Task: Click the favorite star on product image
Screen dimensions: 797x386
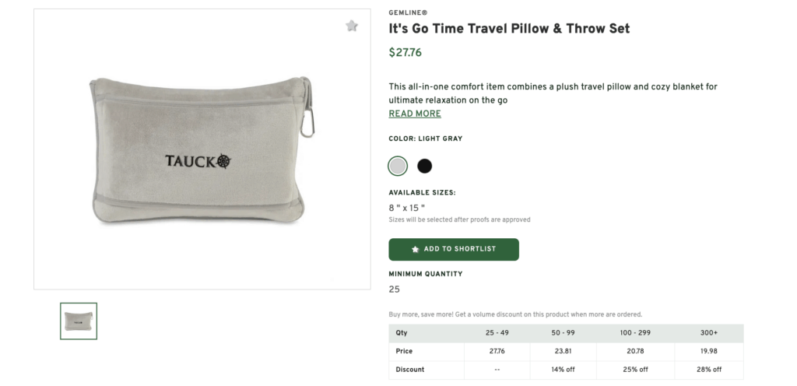Action: 352,26
